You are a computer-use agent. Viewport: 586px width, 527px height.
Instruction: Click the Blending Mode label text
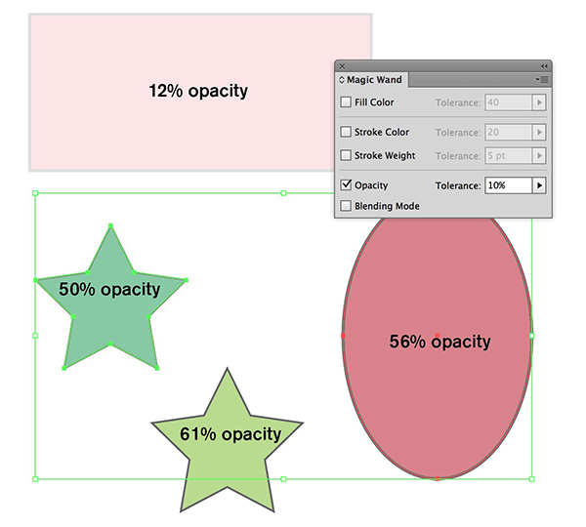(387, 206)
